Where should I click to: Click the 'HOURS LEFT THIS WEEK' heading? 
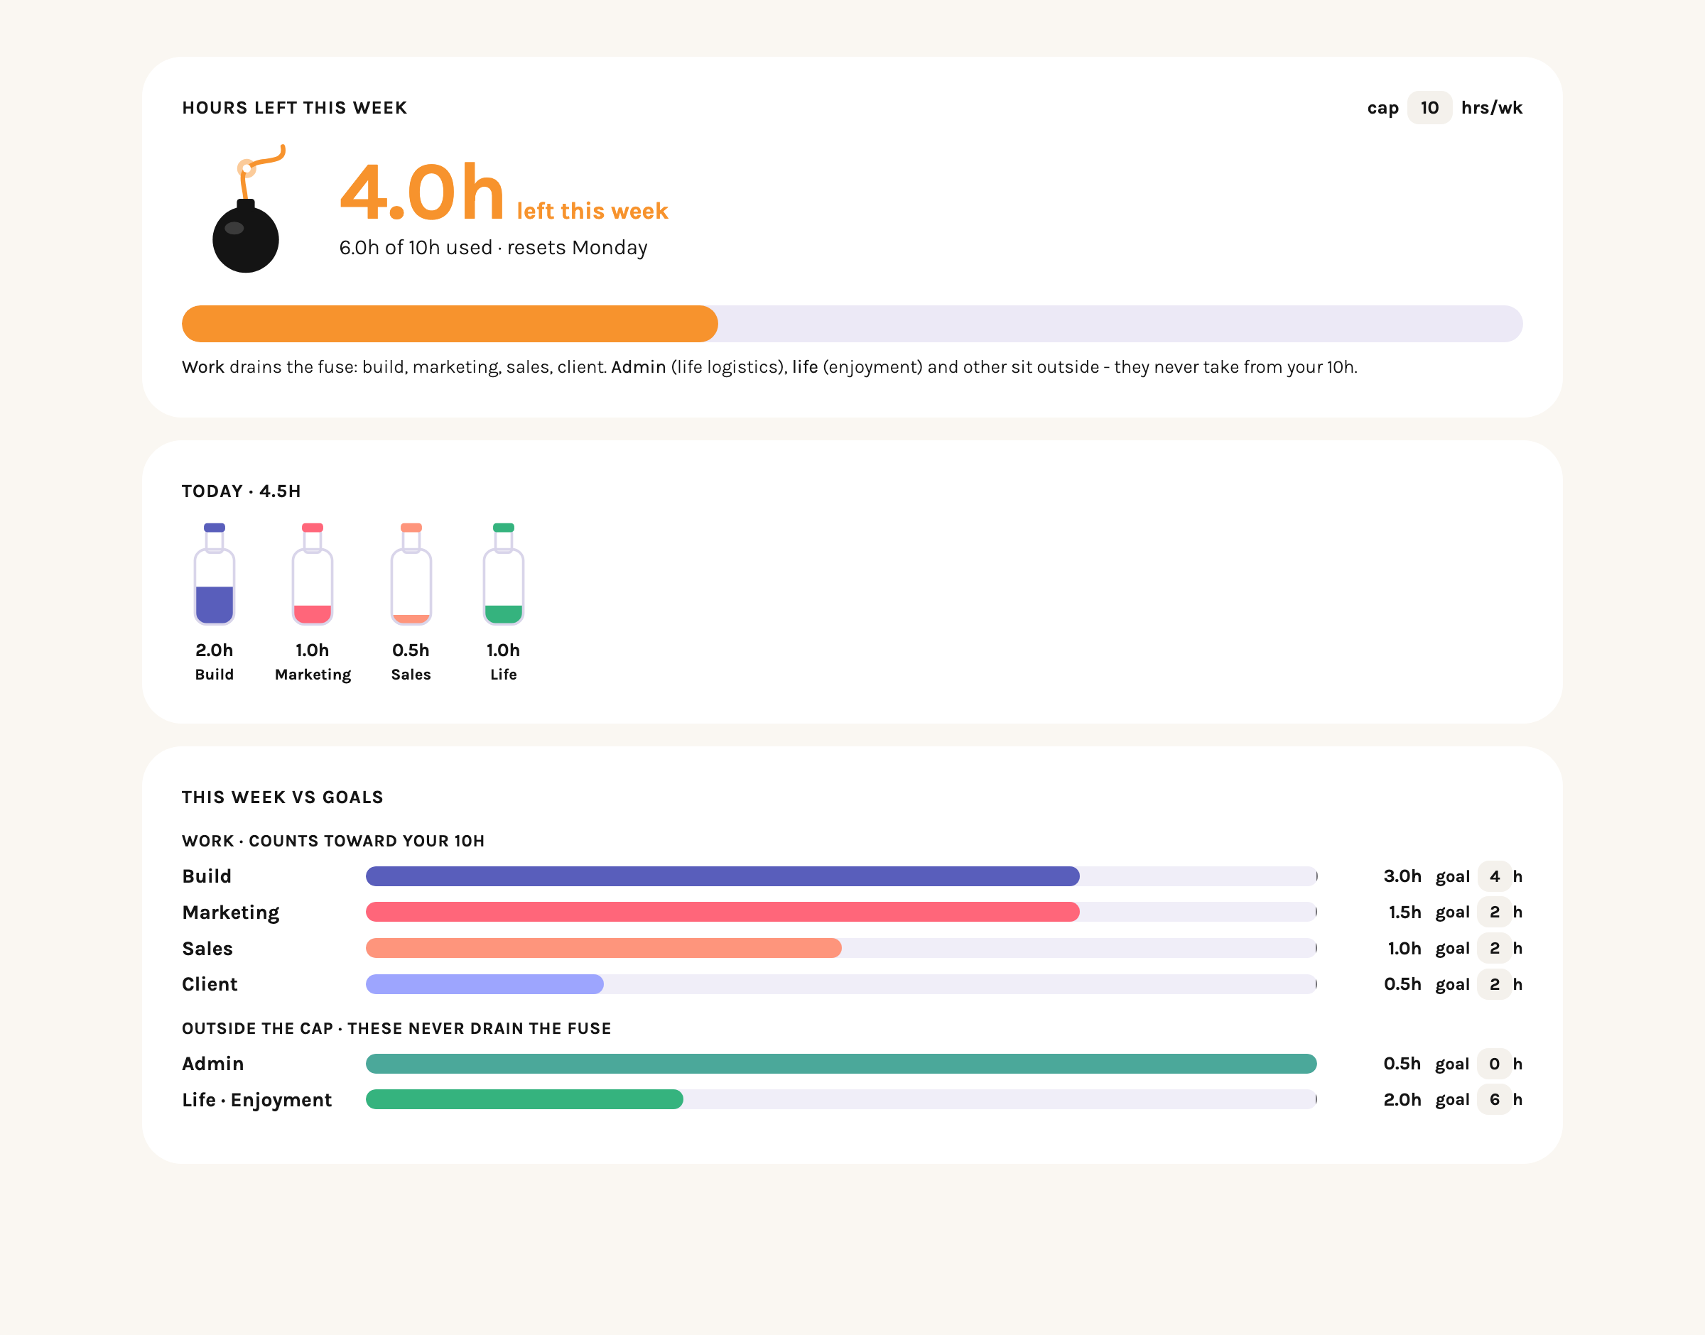tap(295, 108)
